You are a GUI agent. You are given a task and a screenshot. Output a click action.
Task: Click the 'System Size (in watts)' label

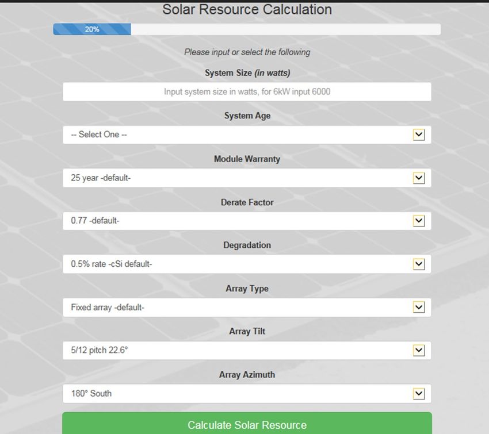[247, 73]
